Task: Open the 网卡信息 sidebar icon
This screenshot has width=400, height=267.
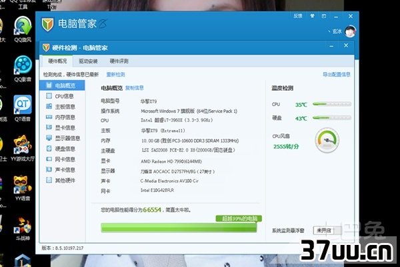Action: 49,159
